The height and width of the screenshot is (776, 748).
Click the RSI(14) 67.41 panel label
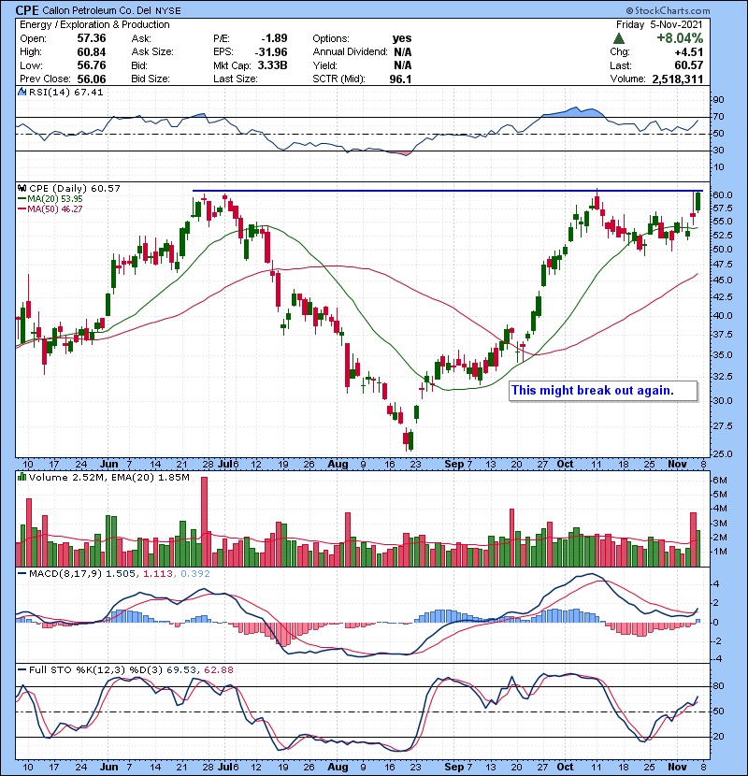(66, 92)
